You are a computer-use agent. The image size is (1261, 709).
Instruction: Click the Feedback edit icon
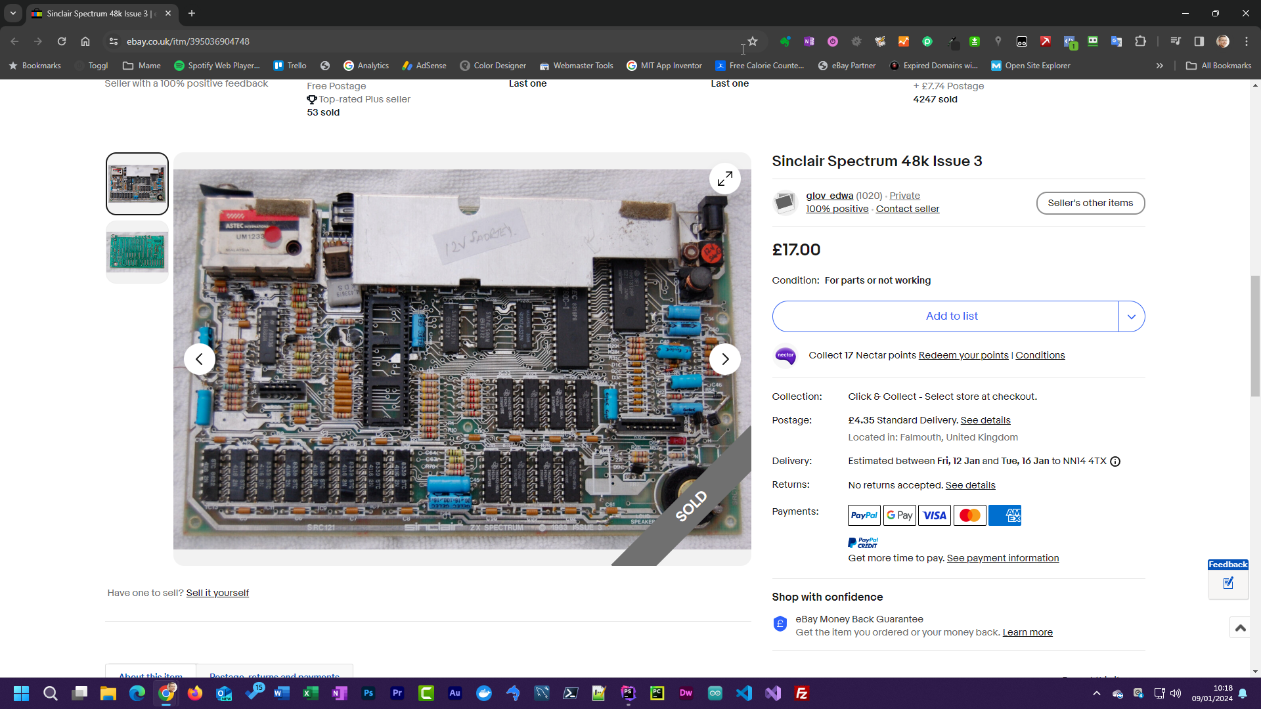tap(1228, 583)
